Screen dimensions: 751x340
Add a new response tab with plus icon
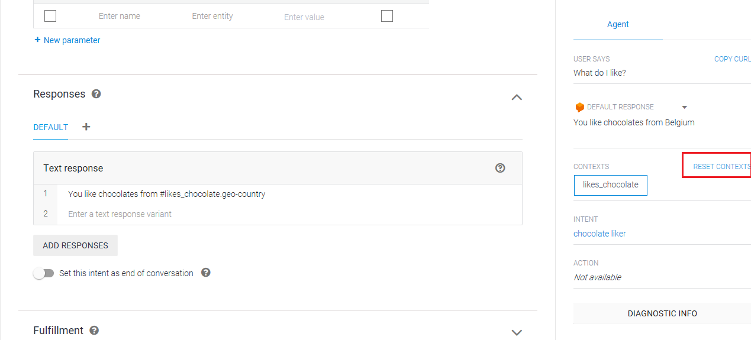pyautogui.click(x=86, y=127)
